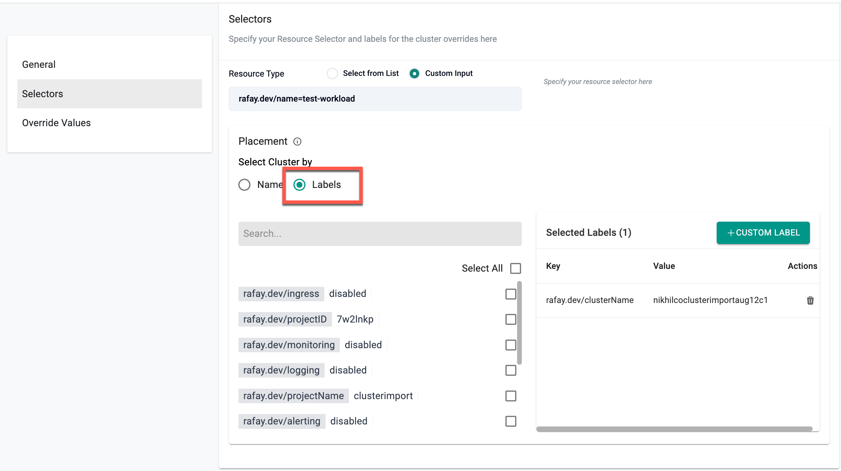Check the rafay.dev/projectID label checkbox

click(x=511, y=319)
